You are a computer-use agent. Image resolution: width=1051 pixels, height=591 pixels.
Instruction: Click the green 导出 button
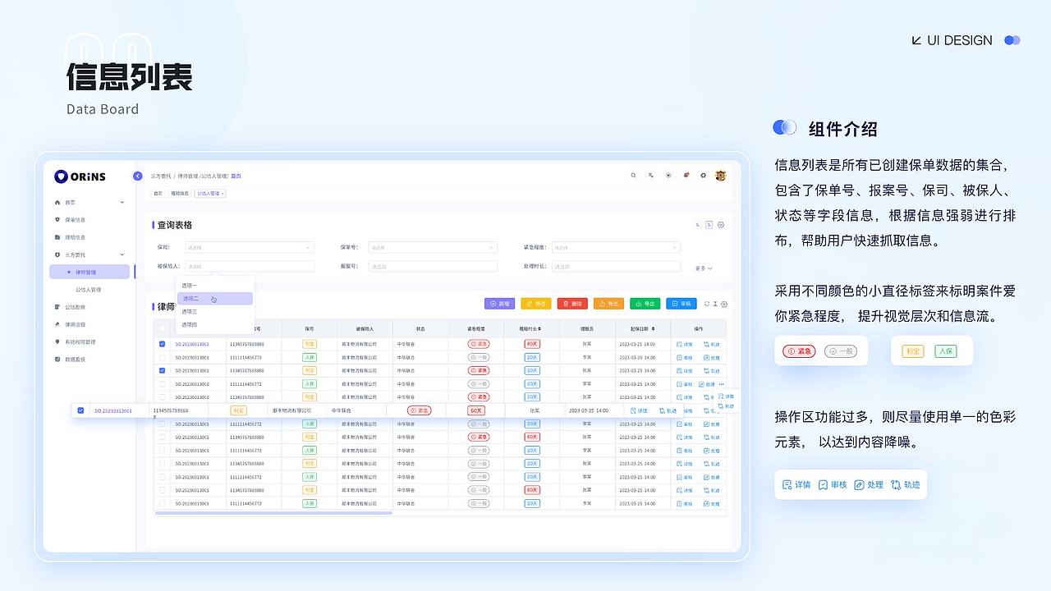coord(645,304)
